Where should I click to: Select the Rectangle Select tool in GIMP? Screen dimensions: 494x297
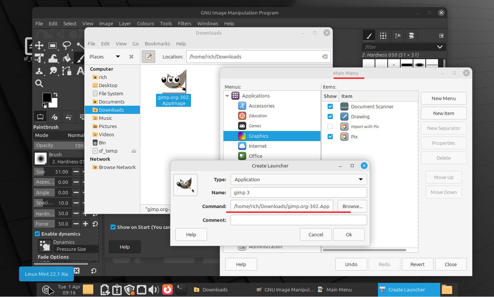tap(53, 46)
